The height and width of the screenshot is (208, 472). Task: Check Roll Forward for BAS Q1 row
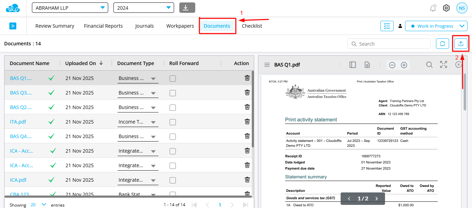point(173,79)
